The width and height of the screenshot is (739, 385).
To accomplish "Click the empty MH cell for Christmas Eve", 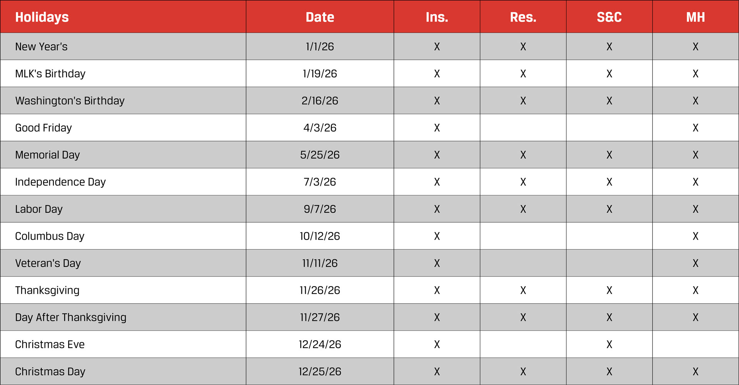I will tap(696, 345).
